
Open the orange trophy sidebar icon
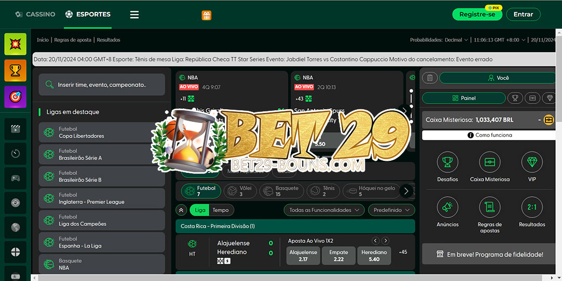click(16, 70)
